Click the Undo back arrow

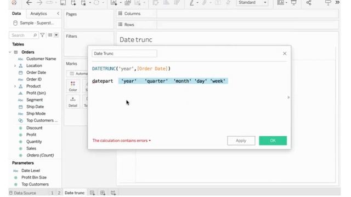tap(29, 3)
